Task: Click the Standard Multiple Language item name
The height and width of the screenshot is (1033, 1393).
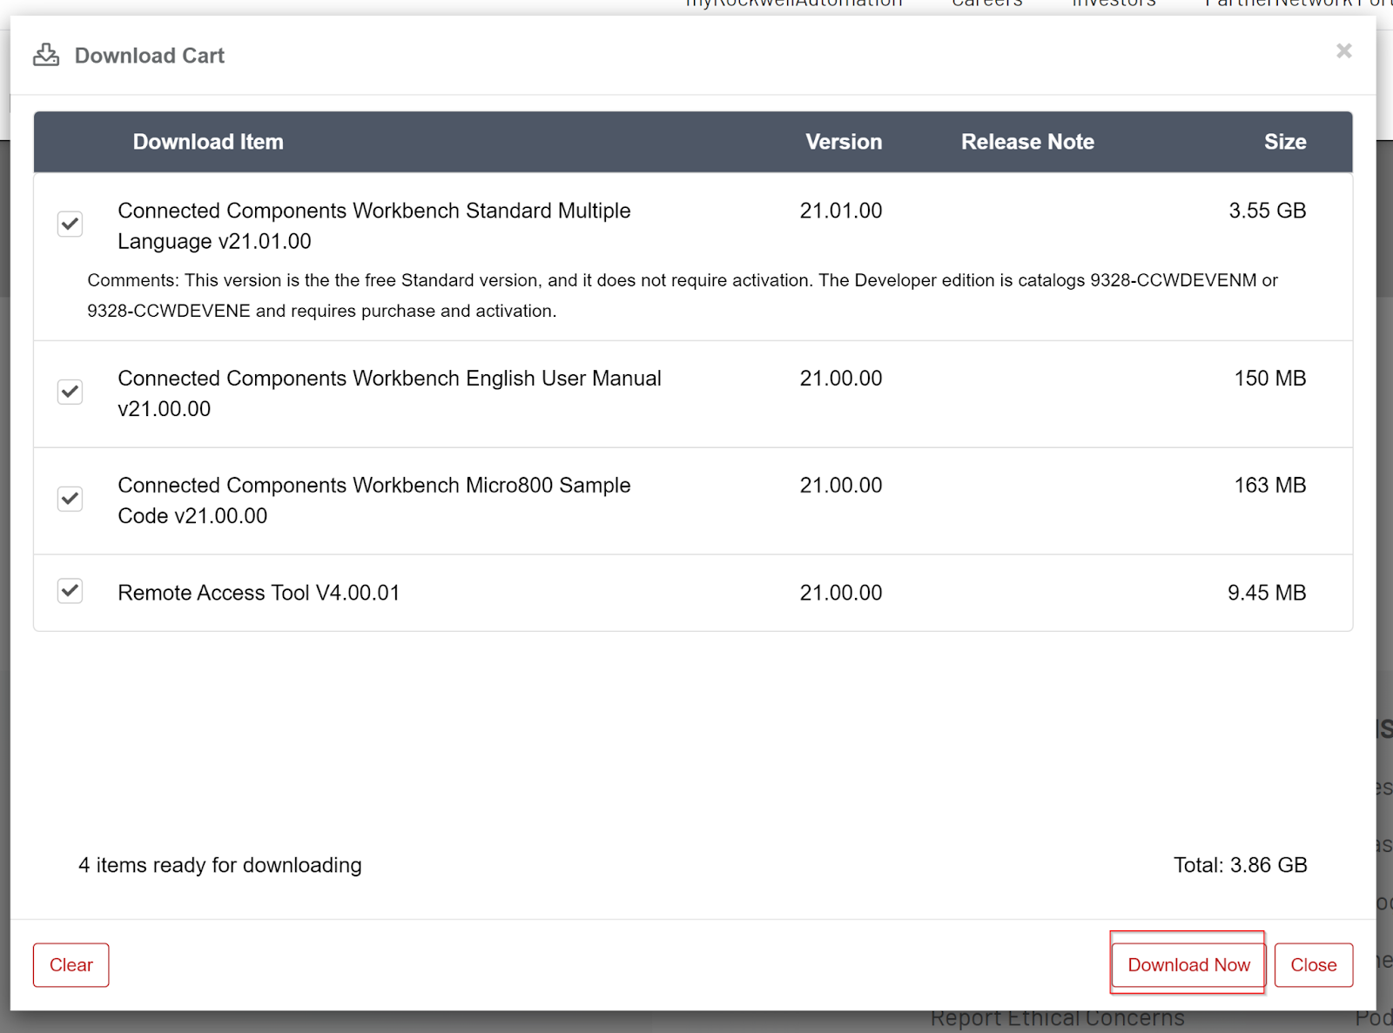Action: click(x=374, y=226)
